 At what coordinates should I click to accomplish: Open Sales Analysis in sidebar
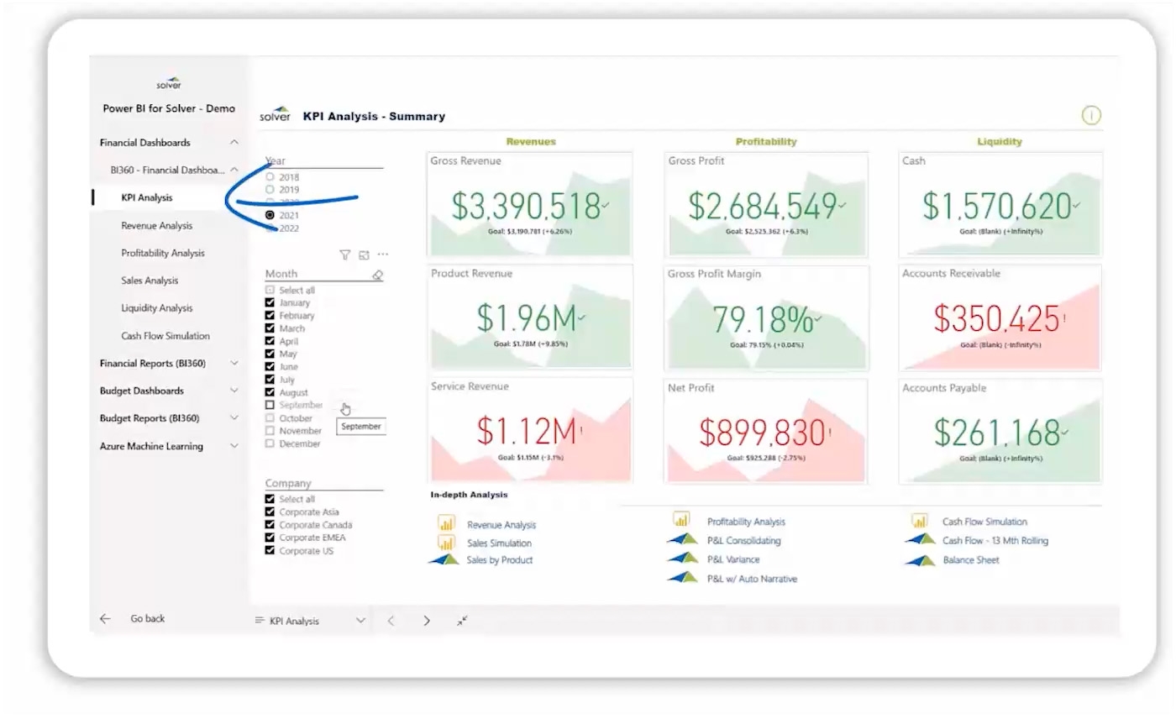pos(150,281)
